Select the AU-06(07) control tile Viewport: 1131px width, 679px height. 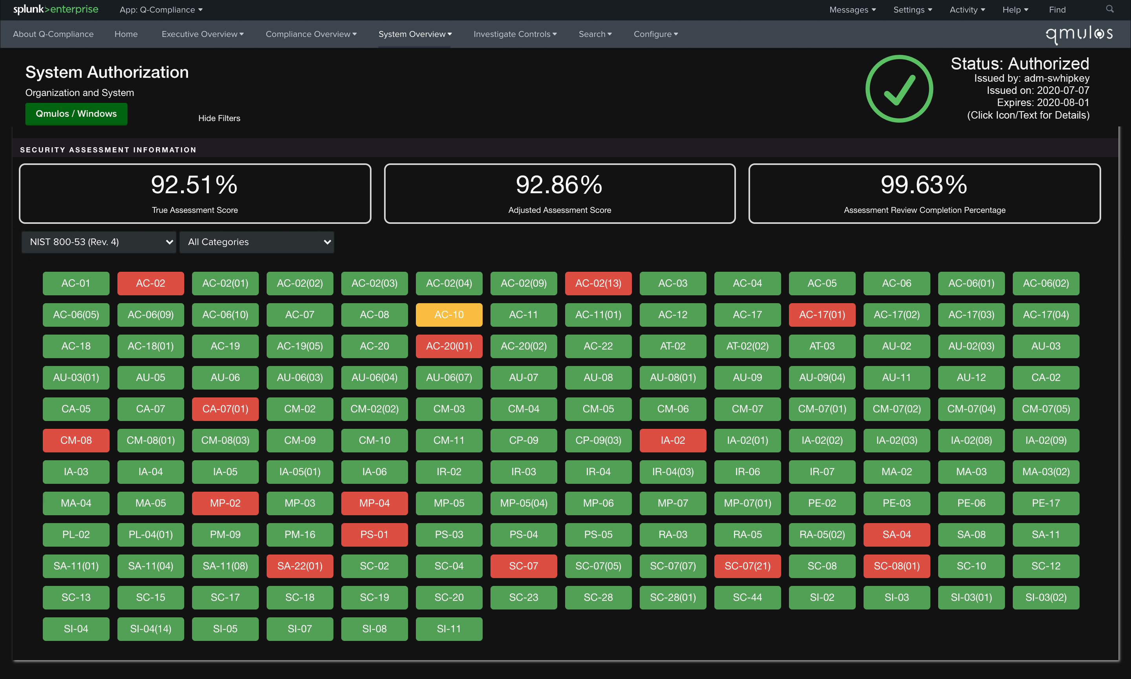[449, 378]
